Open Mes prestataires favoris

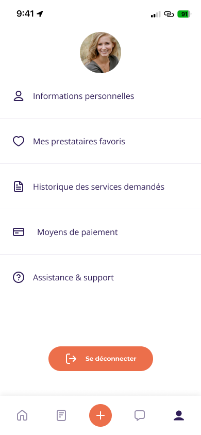(100, 141)
